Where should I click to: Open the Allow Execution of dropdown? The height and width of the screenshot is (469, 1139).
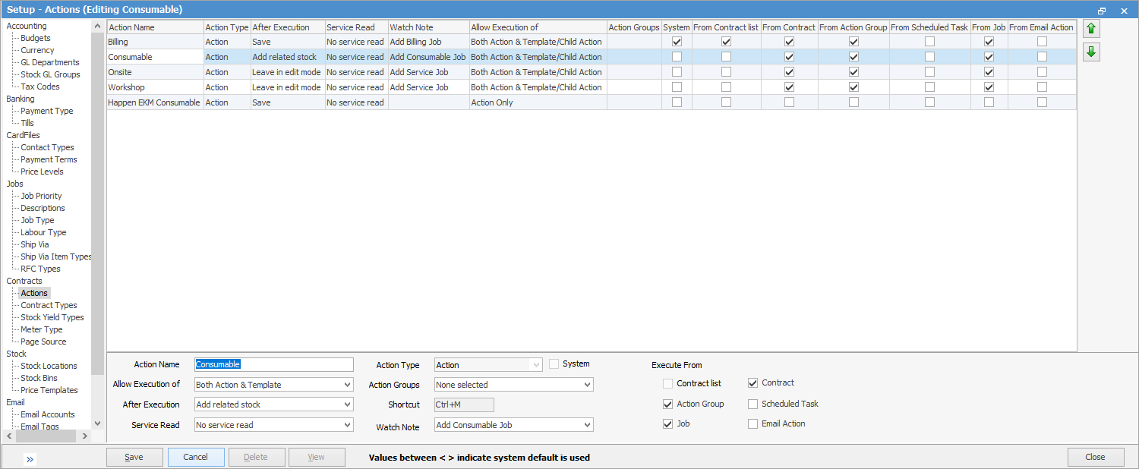(273, 385)
